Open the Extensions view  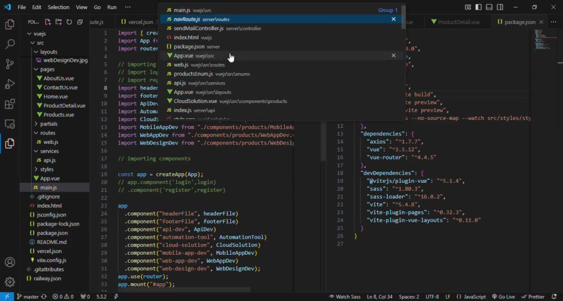pos(10,104)
